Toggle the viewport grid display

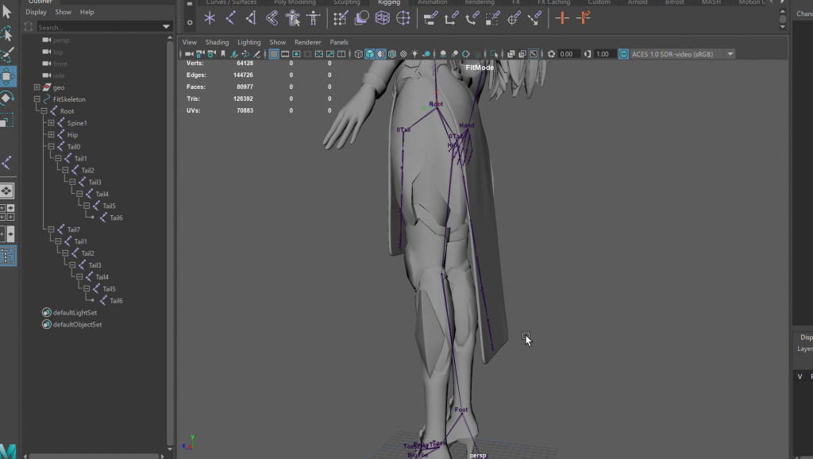[274, 54]
